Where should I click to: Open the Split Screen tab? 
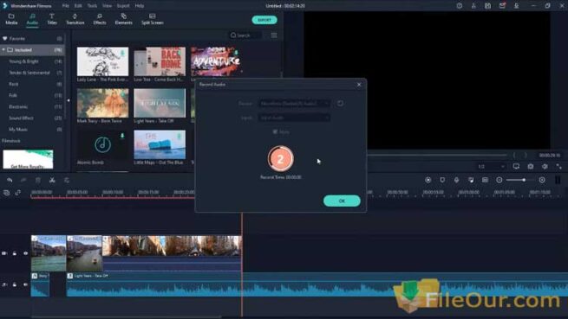(152, 19)
